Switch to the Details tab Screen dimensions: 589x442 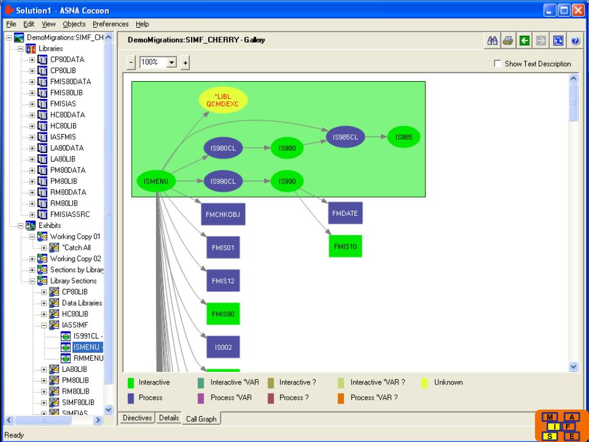pyautogui.click(x=169, y=418)
